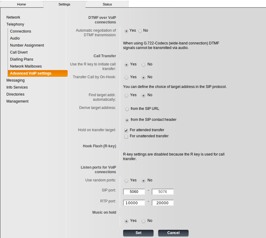Uncheck hold For attended transfer
Screen dimensions: 266x238
[126, 130]
